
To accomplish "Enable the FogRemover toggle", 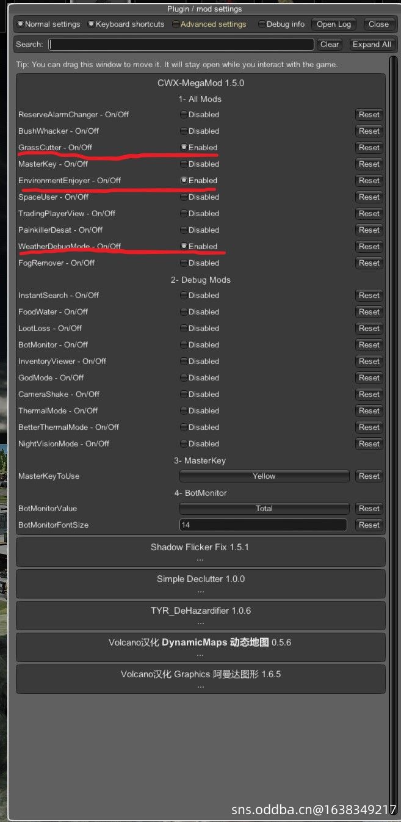I will (x=200, y=263).
